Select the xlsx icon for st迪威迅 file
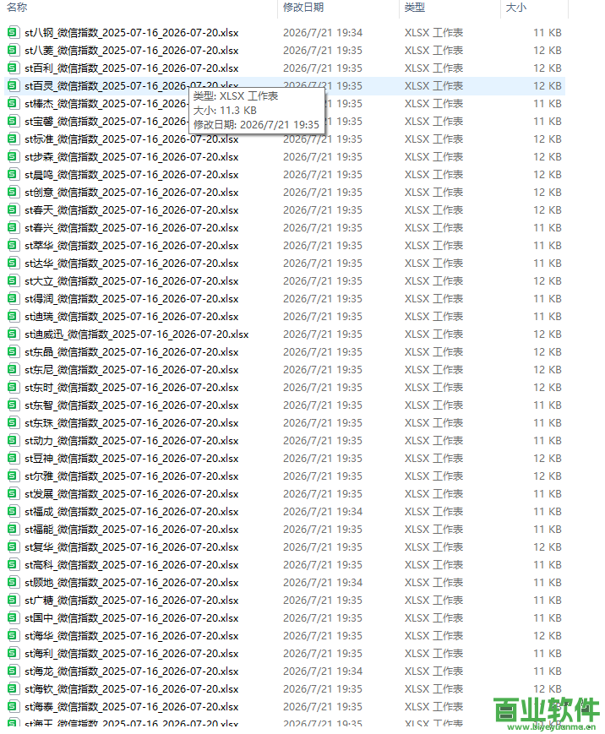The height and width of the screenshot is (734, 605). click(14, 334)
